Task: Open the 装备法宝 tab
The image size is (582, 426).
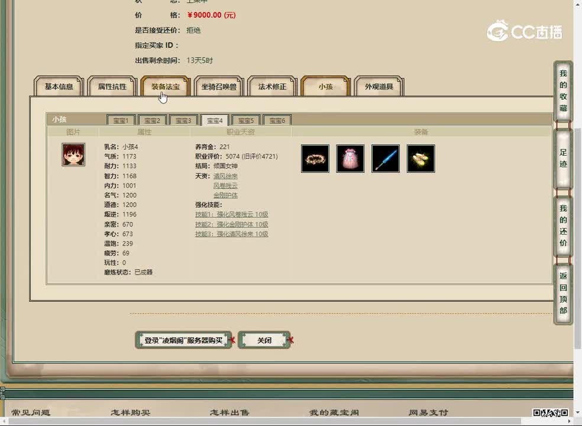Action: tap(166, 86)
